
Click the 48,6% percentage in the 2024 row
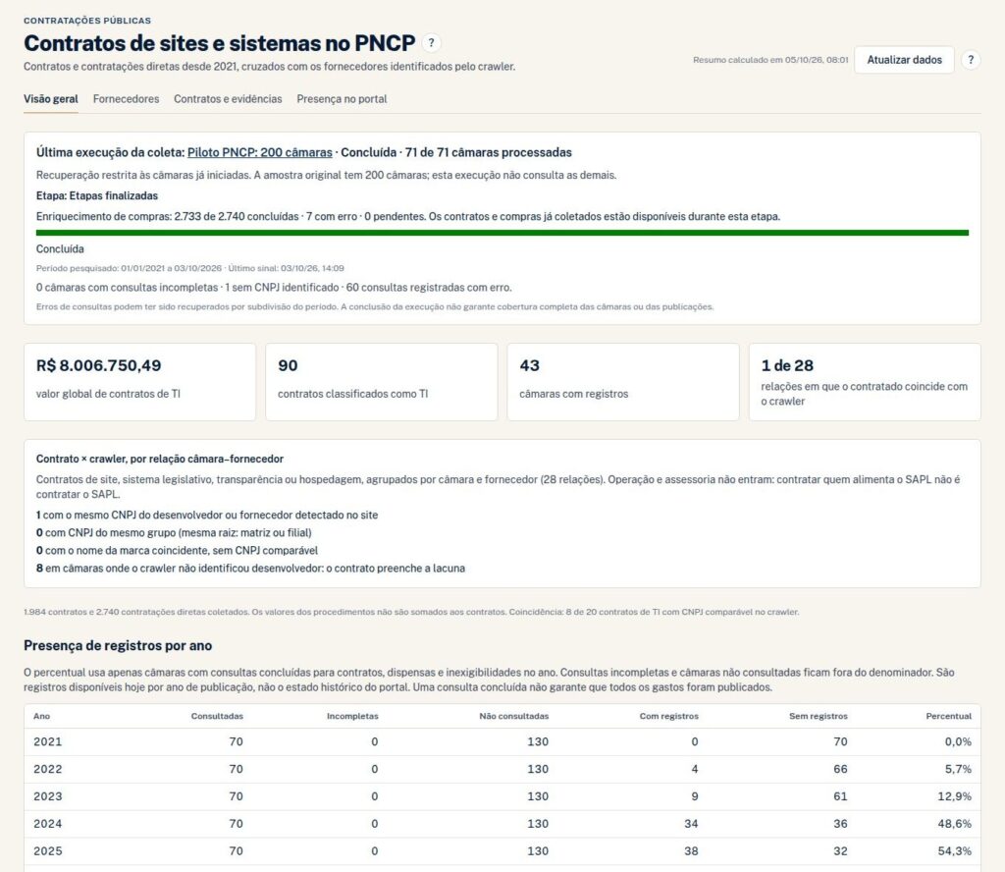click(954, 824)
